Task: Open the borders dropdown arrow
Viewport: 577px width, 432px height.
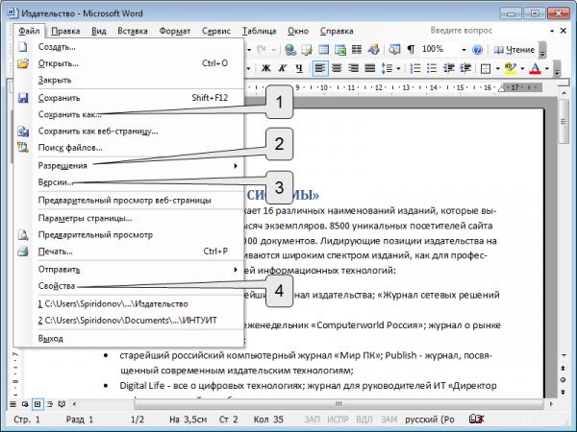Action: [x=498, y=69]
